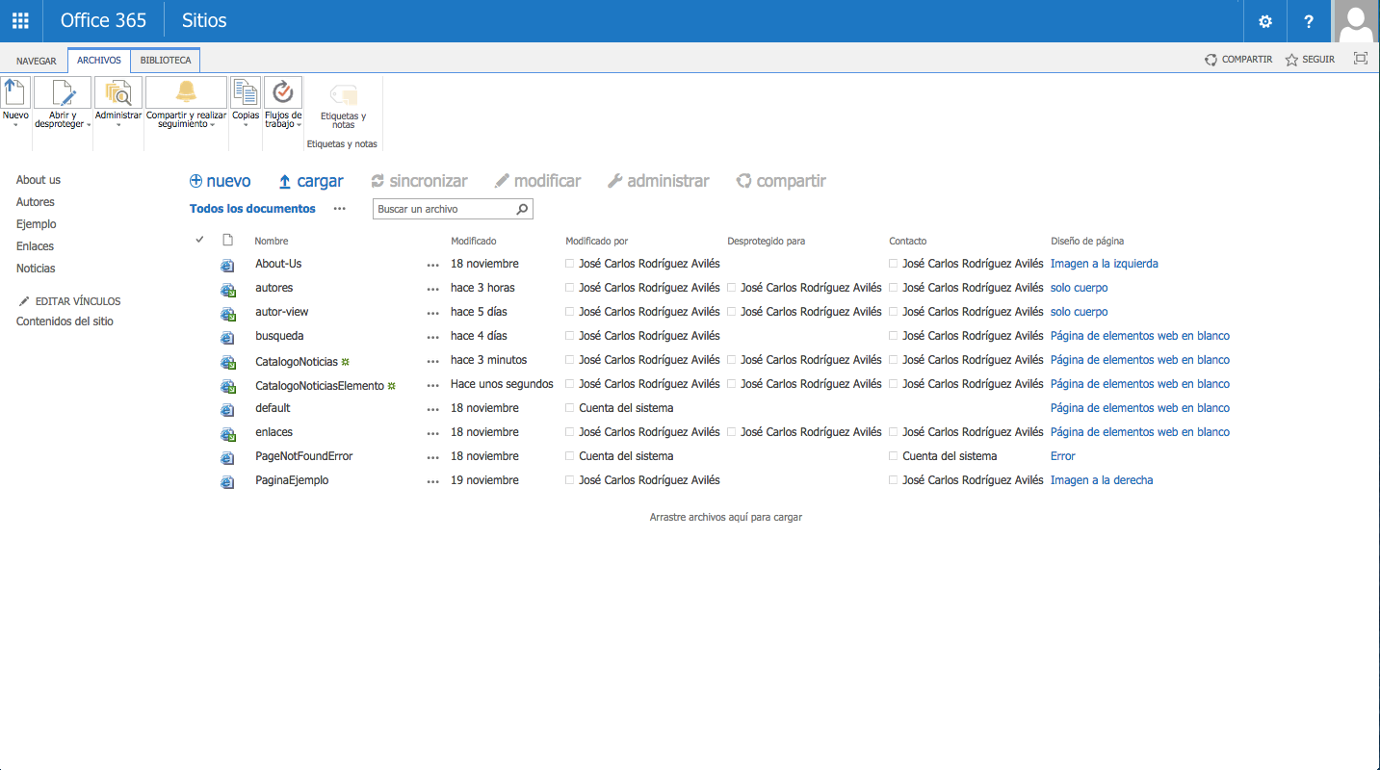This screenshot has width=1380, height=770.
Task: Click the Seguir star icon
Action: (x=1292, y=60)
